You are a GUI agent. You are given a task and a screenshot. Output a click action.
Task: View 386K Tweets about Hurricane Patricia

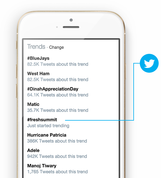coord(57,141)
